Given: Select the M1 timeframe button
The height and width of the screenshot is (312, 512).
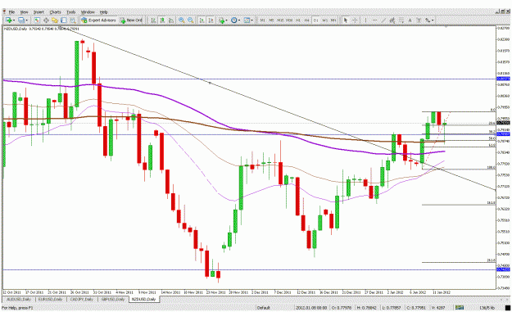Looking at the screenshot, I should coord(262,20).
